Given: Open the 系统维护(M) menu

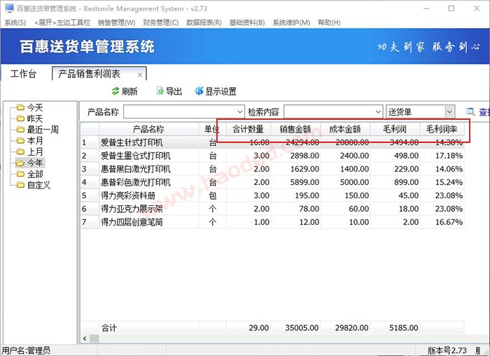Looking at the screenshot, I should pyautogui.click(x=291, y=22).
